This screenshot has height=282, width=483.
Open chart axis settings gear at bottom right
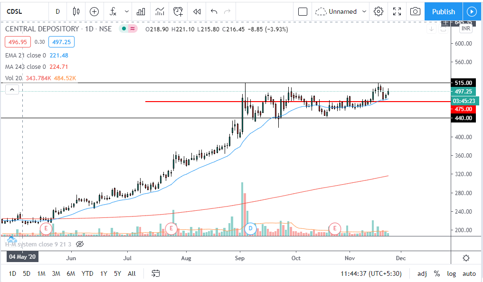tap(466, 258)
